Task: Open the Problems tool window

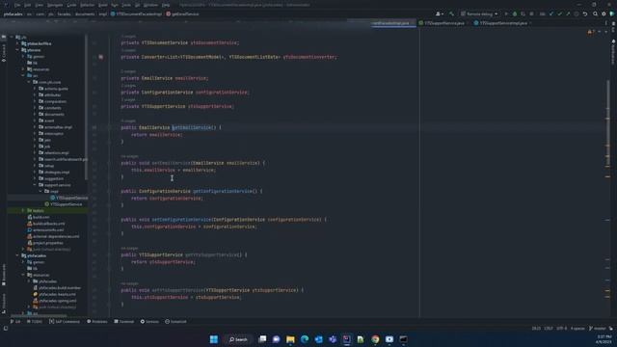Action: pyautogui.click(x=96, y=321)
